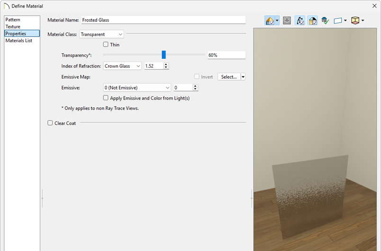Toggle the house rendering preview icon

pyautogui.click(x=270, y=21)
